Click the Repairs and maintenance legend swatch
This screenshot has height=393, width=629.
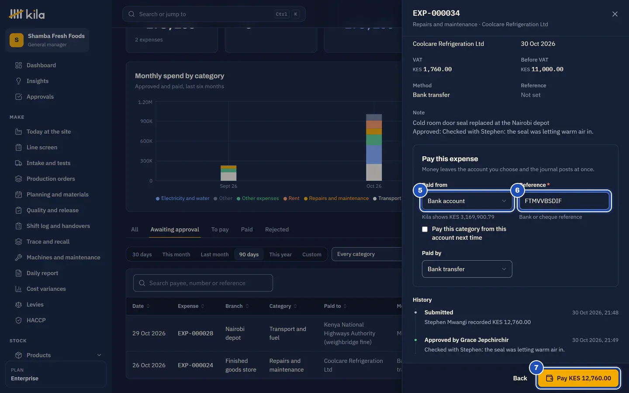pos(306,199)
